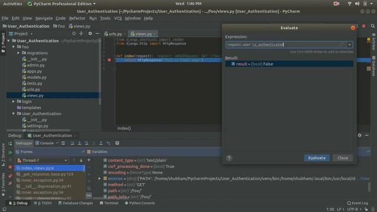Open the File menu

[5, 18]
